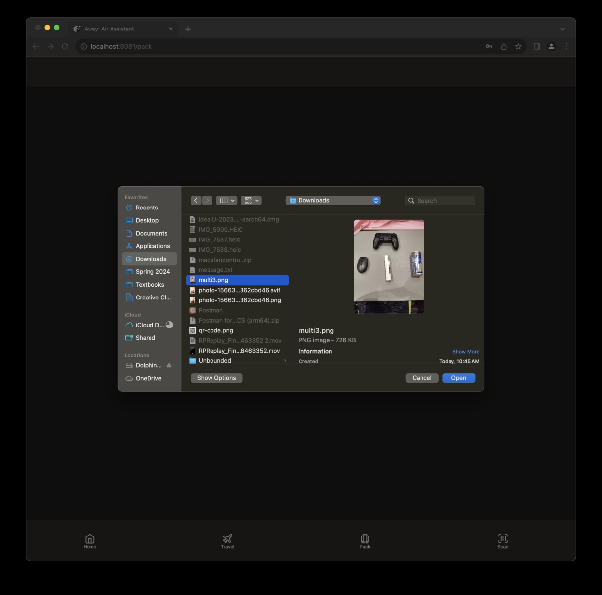
Task: Select photo-15663...362cbd46.png file
Action: (238, 300)
